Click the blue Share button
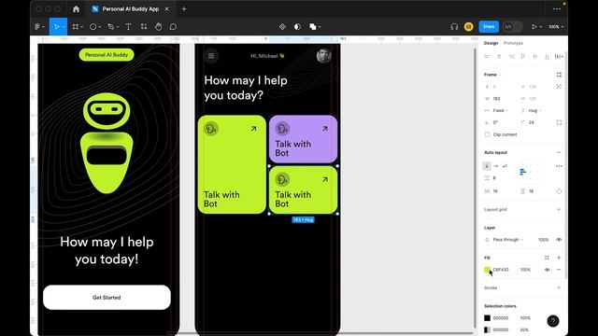The image size is (598, 336). click(x=489, y=27)
